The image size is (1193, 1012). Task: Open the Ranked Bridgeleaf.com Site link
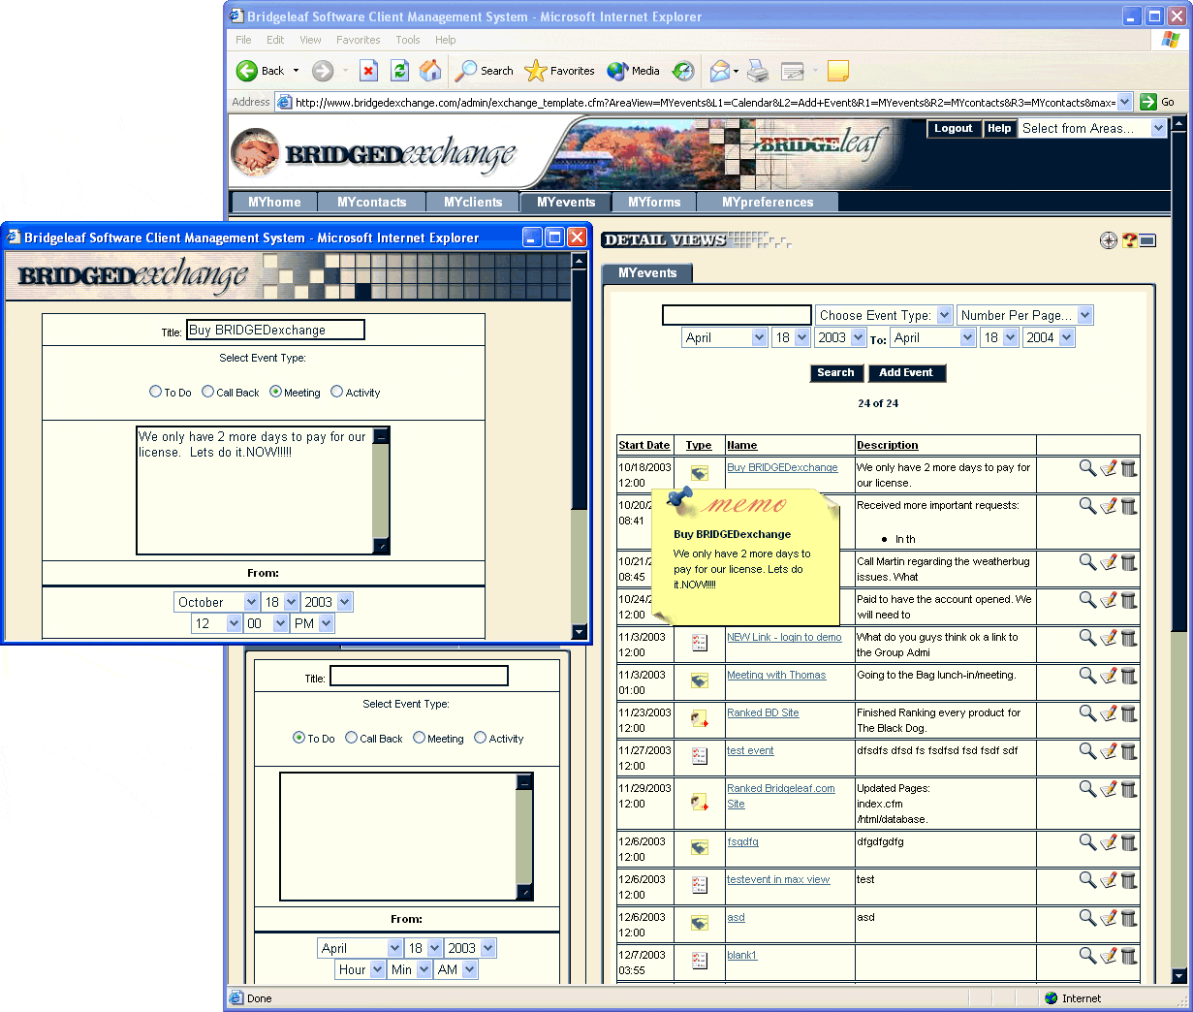click(x=780, y=796)
